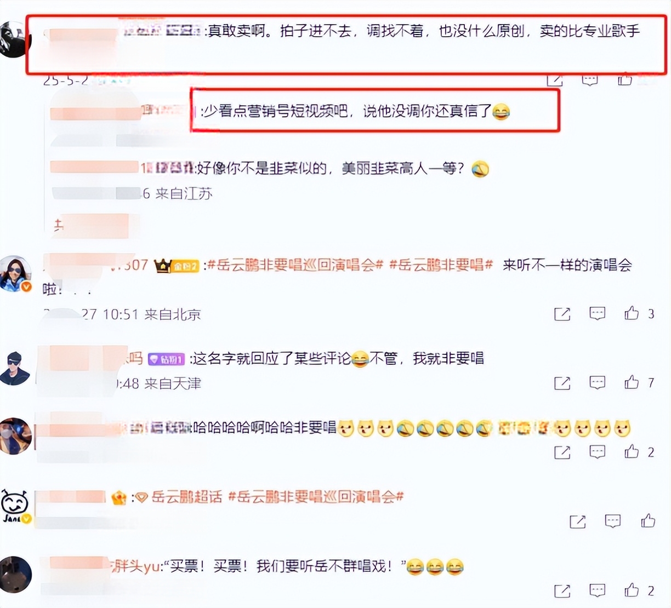Open avatar of man with cap and sunglasses
Image resolution: width=671 pixels, height=608 pixels.
point(15,368)
